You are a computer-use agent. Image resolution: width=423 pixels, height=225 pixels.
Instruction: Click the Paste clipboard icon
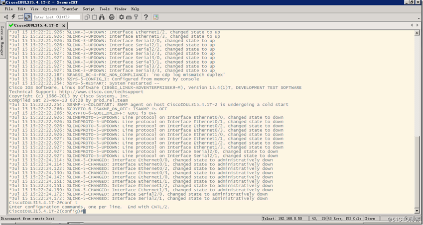(x=95, y=17)
